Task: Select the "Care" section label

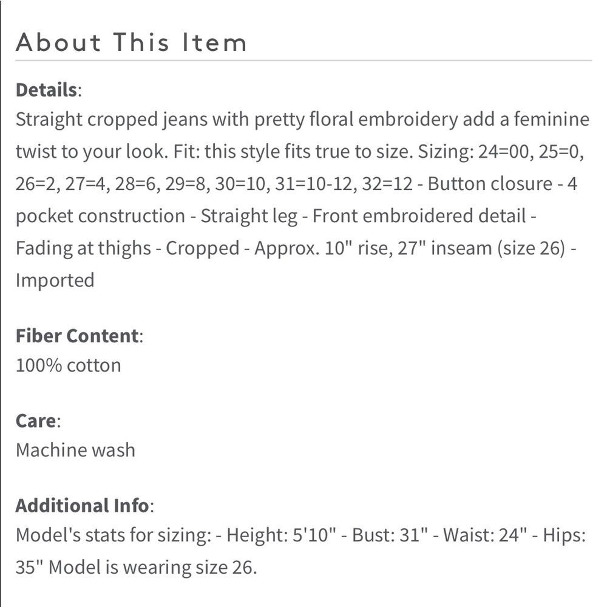Action: click(36, 421)
